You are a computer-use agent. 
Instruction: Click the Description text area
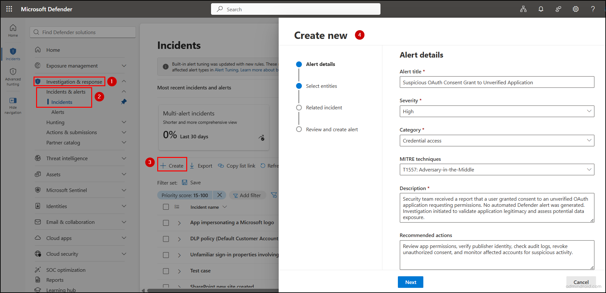[x=497, y=208]
